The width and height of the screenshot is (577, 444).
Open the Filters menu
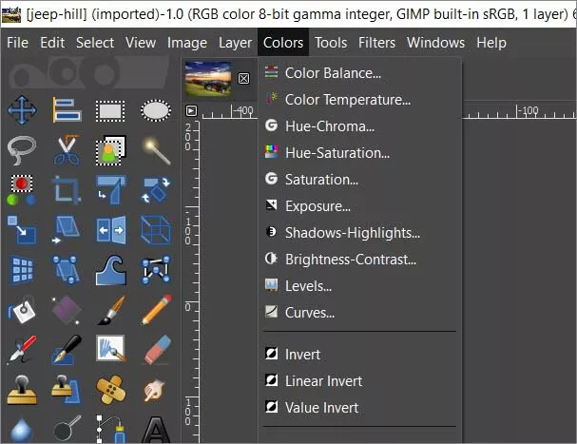(377, 43)
